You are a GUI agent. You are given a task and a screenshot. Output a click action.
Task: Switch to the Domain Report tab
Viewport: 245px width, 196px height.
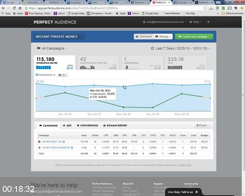click(115, 126)
